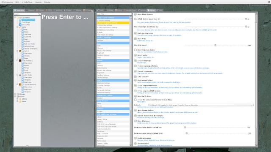271x152 pixels.
Task: Uncheck Draw Particles
Action: [135, 55]
